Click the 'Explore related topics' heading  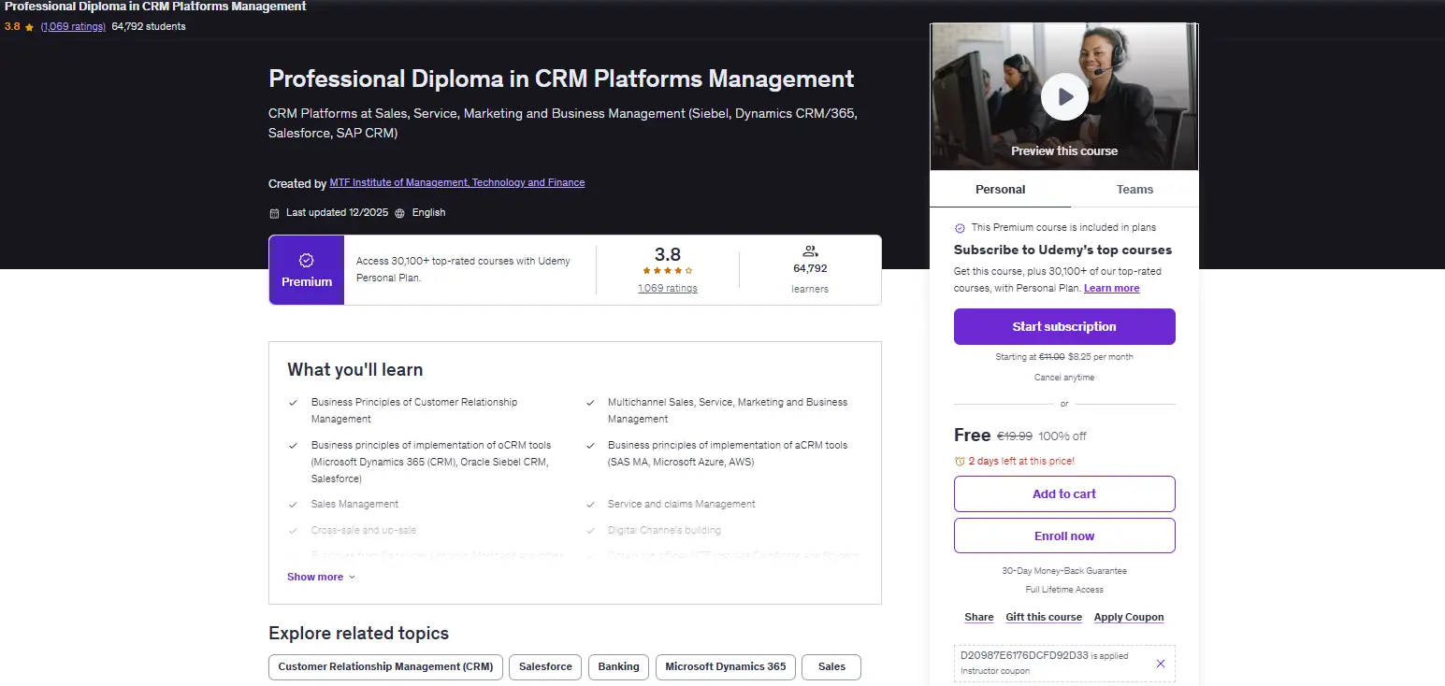click(358, 634)
